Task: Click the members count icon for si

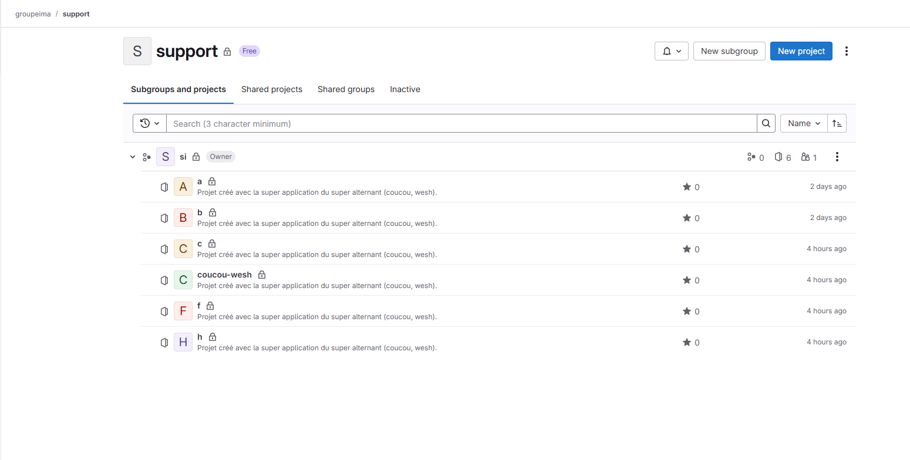Action: coord(805,157)
